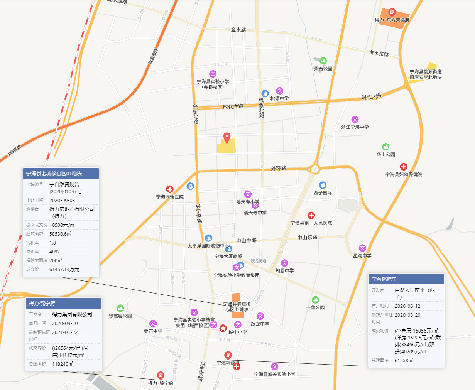Click the 宁海同瑞医院 red cross icon
Image resolution: width=475 pixels, height=390 pixels.
pos(170,189)
